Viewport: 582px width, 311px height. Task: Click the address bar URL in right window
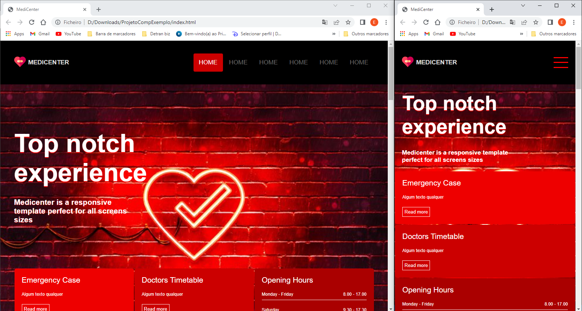[494, 22]
